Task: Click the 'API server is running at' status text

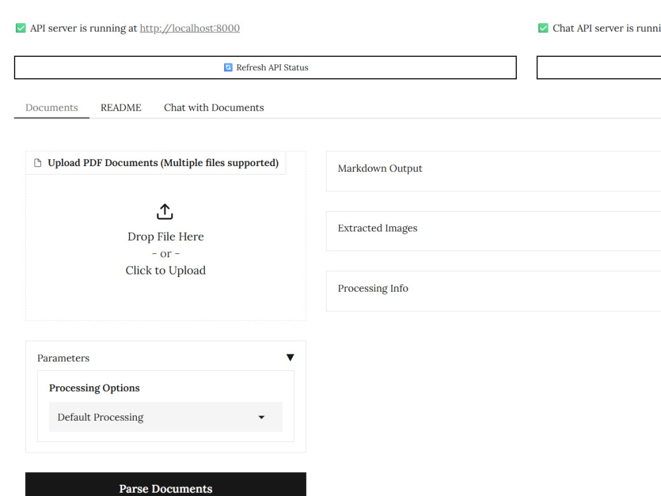Action: pos(83,28)
